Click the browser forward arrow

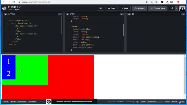point(9,2)
